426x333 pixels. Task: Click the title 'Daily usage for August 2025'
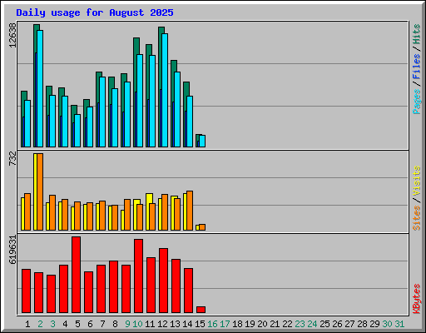pos(95,12)
